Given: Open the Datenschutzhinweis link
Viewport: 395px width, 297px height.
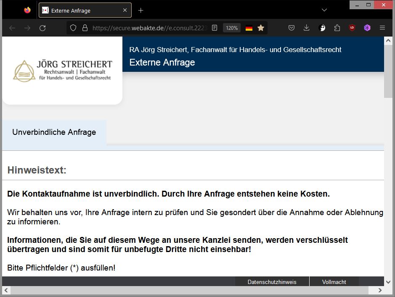Looking at the screenshot, I should (x=272, y=282).
